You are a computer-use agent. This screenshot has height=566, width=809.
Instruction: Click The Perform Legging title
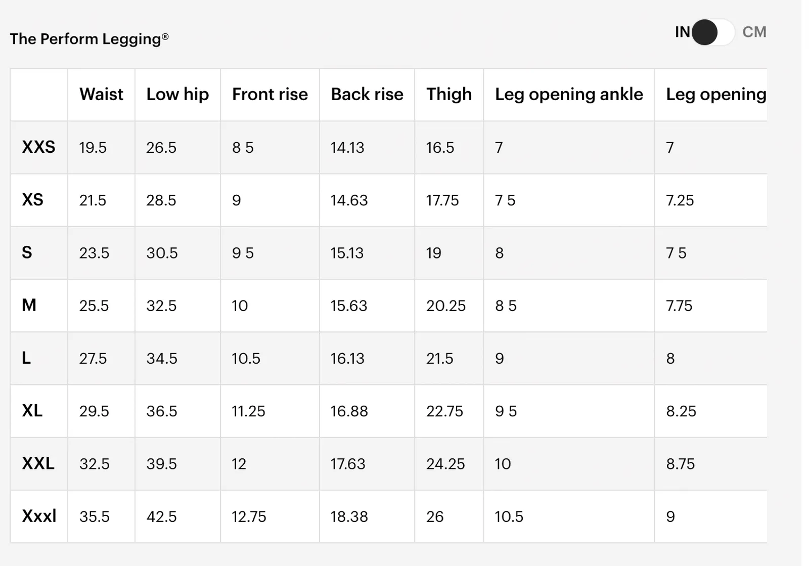89,39
